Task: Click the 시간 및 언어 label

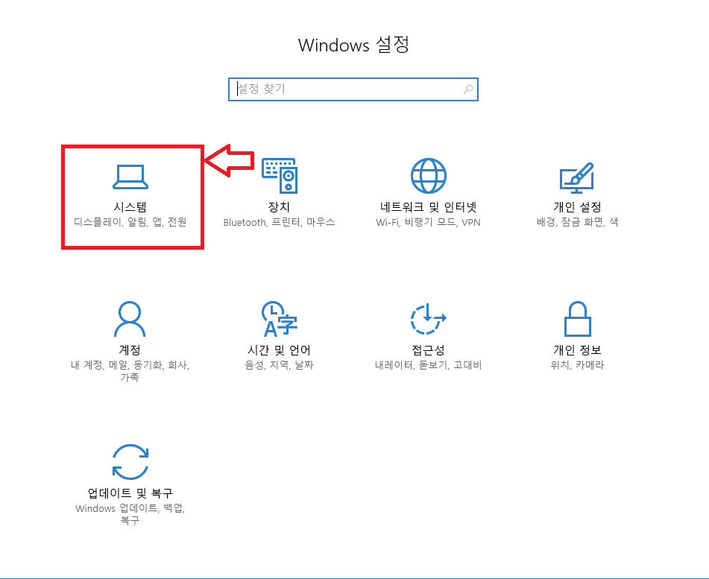Action: [279, 349]
